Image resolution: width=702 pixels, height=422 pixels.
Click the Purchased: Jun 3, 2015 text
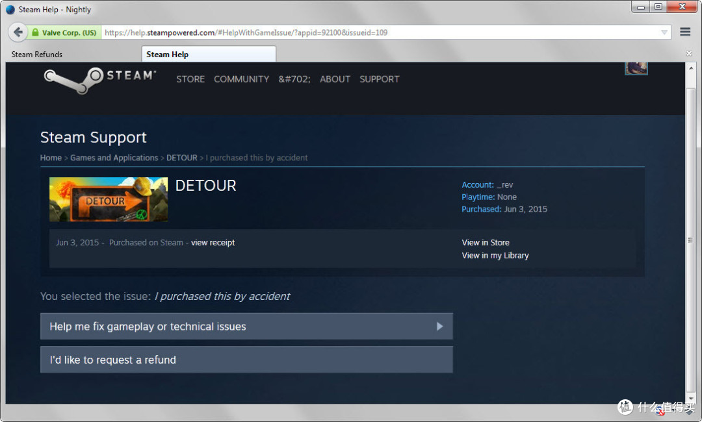(x=504, y=209)
